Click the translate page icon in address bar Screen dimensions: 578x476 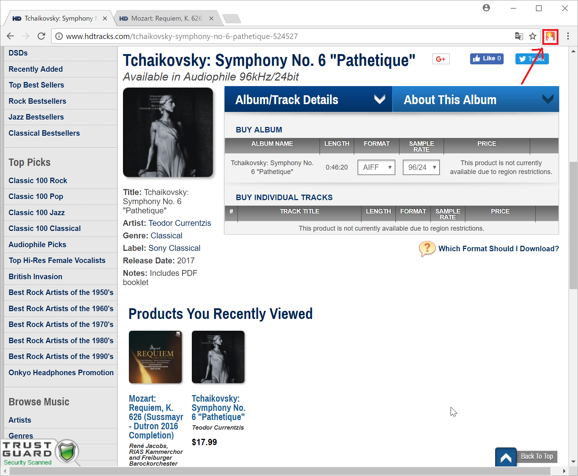[x=519, y=36]
